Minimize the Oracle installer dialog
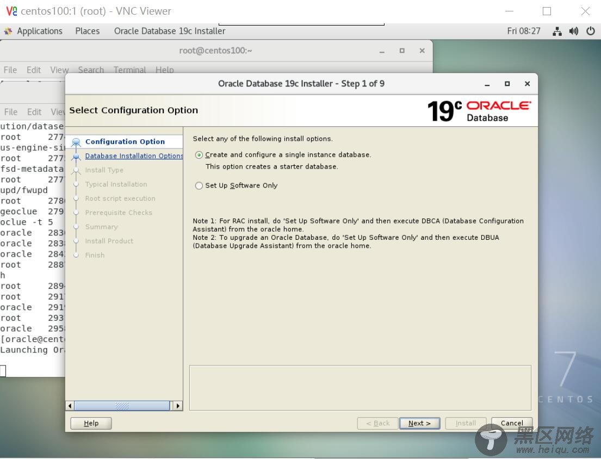The image size is (601, 459). click(x=487, y=84)
